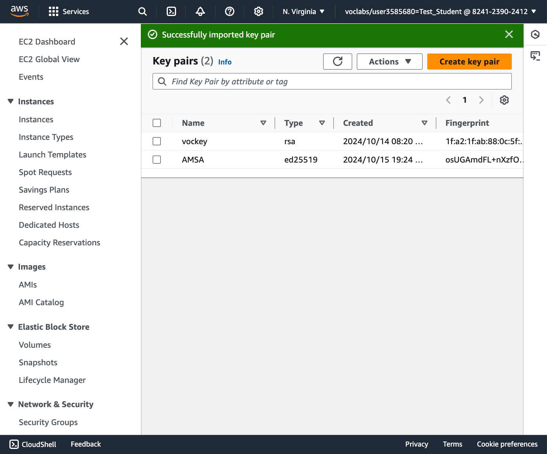This screenshot has width=547, height=454.
Task: Open AMI Catalog
Action: (41, 302)
